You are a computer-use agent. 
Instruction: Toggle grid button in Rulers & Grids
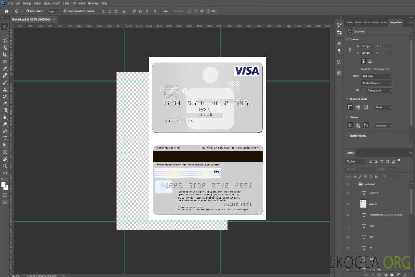[x=358, y=107]
